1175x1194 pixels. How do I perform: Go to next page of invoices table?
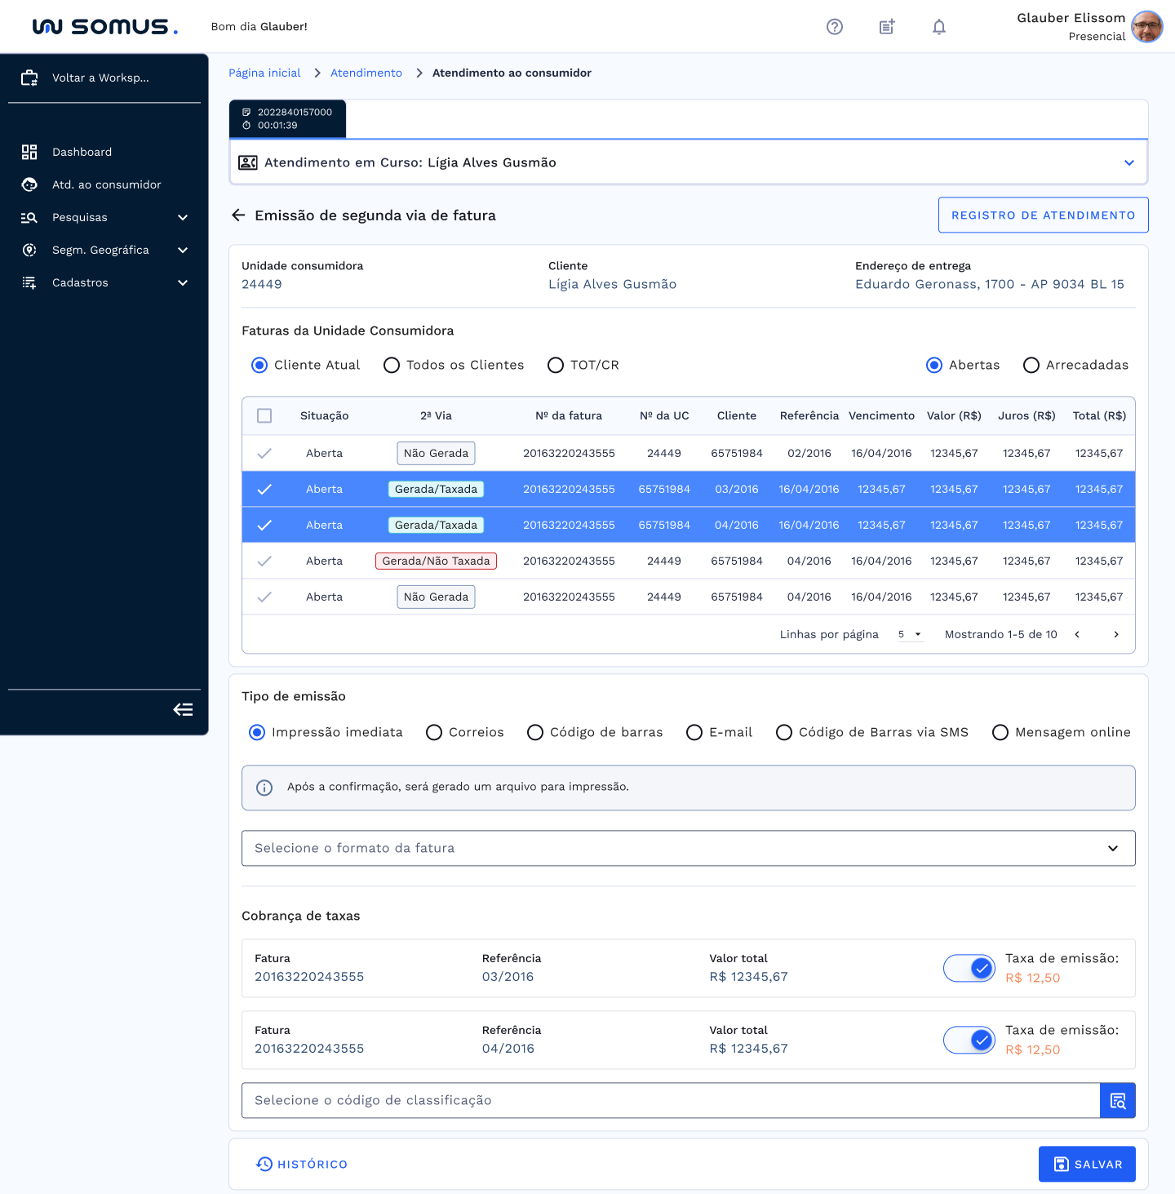(1116, 635)
